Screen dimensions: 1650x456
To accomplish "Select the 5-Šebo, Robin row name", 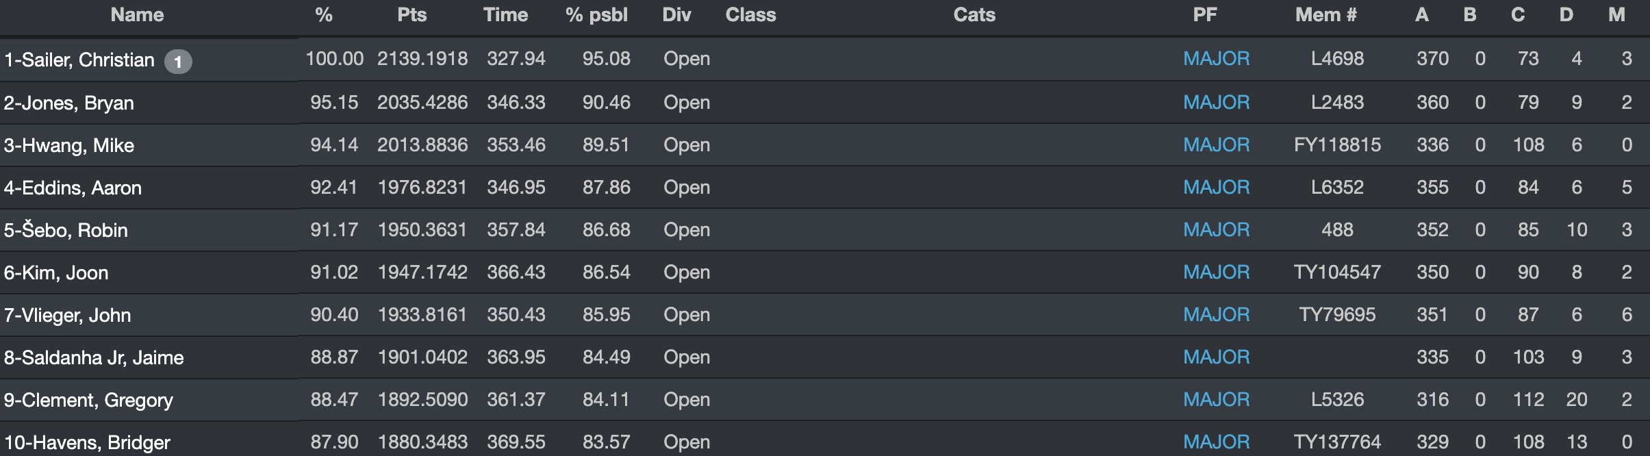I will coord(66,231).
